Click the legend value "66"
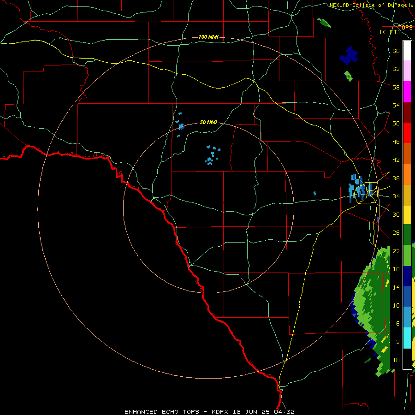Viewport: 415px width, 415px height. click(x=396, y=51)
